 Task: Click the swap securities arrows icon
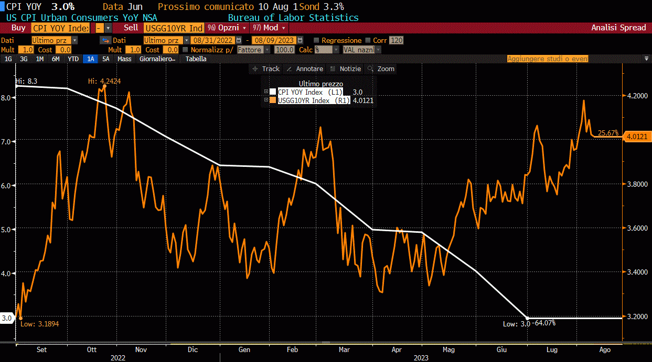click(x=105, y=40)
